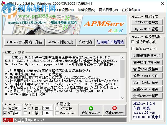Click the green play icon to start APMServ
Image resolution: width=167 pixels, height=125 pixels.
(x=91, y=108)
